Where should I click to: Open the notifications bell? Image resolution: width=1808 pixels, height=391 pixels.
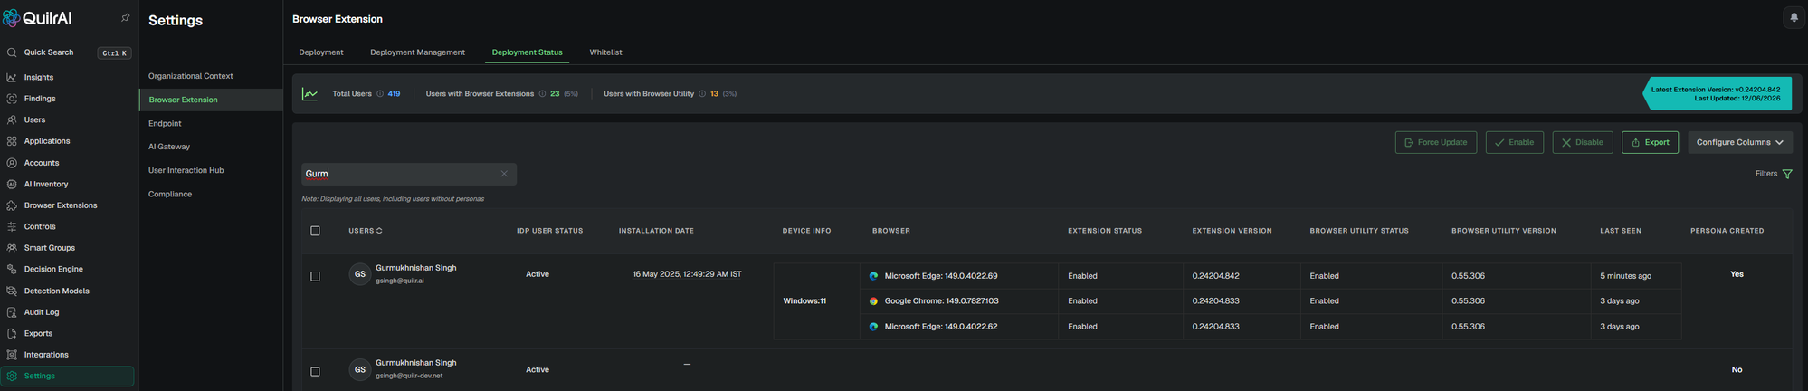[1794, 18]
